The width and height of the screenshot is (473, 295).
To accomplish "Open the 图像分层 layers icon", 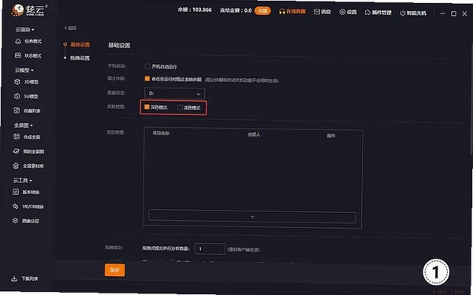I will [x=16, y=221].
